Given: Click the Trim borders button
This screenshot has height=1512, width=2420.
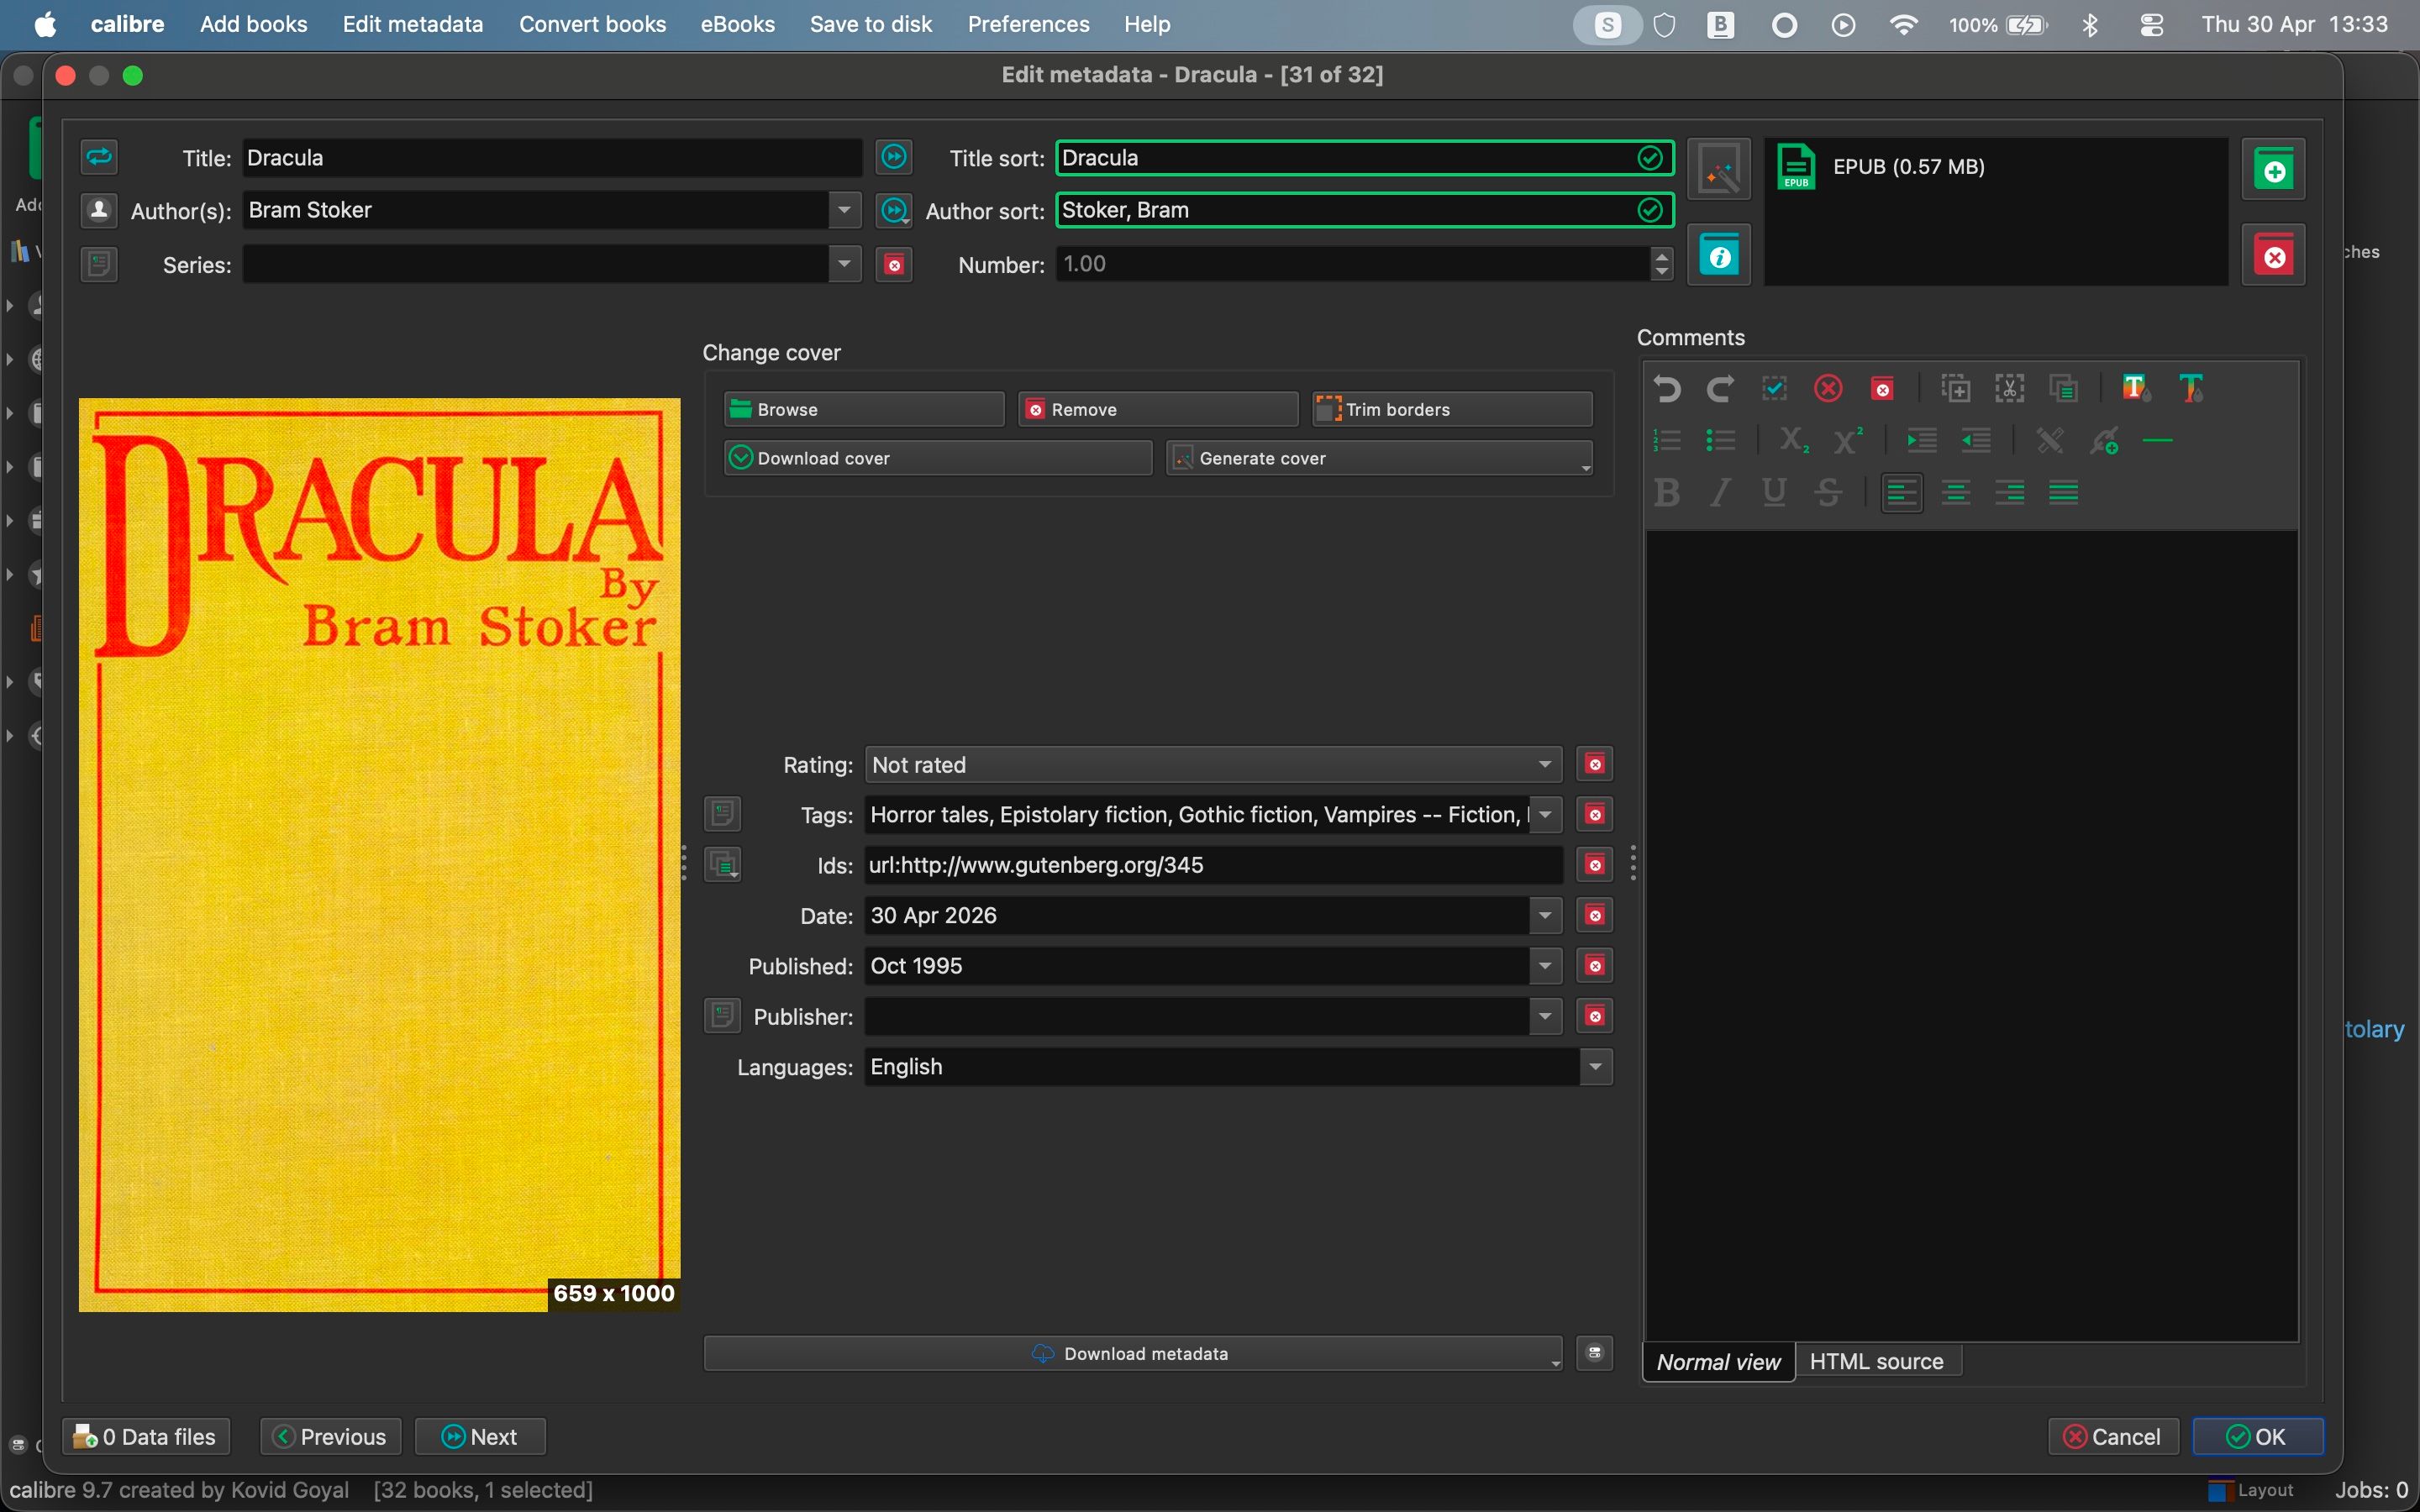Looking at the screenshot, I should [1452, 409].
